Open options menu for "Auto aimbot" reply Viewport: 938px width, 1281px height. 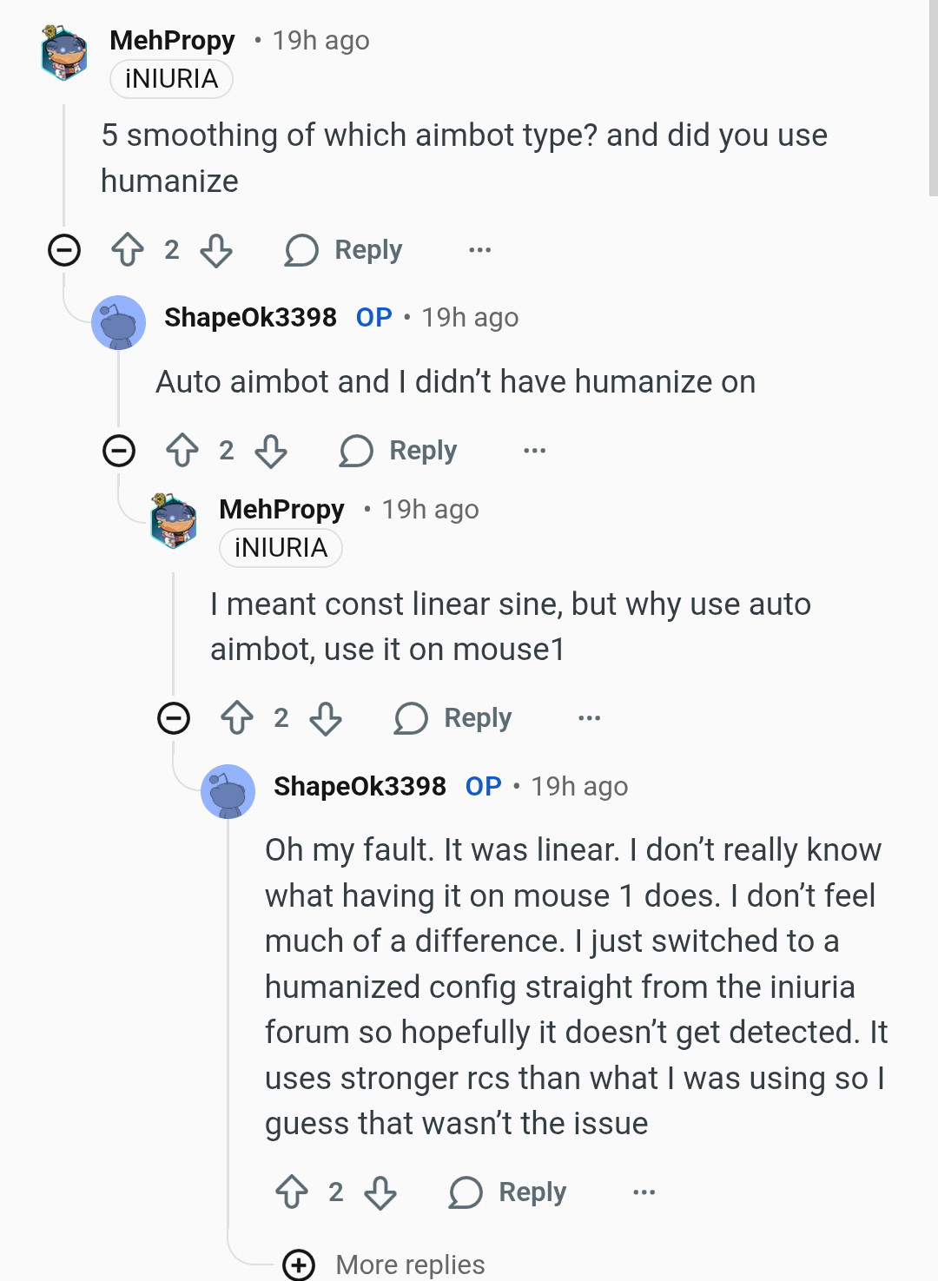534,451
